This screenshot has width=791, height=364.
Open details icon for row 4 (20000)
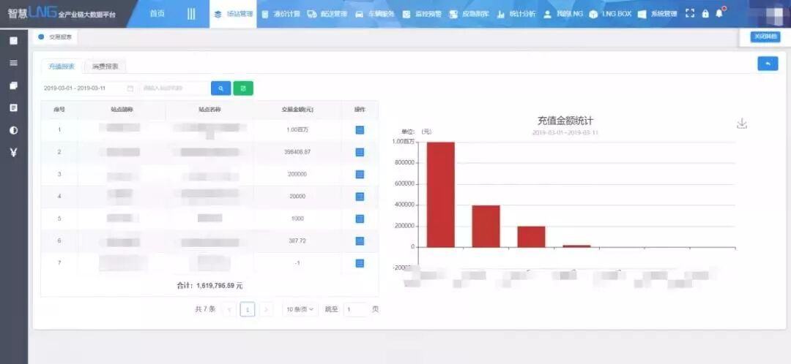(x=360, y=197)
